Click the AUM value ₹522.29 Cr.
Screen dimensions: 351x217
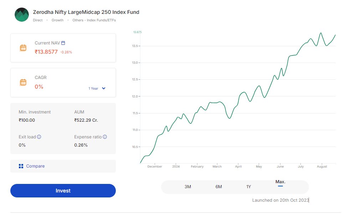(x=86, y=120)
